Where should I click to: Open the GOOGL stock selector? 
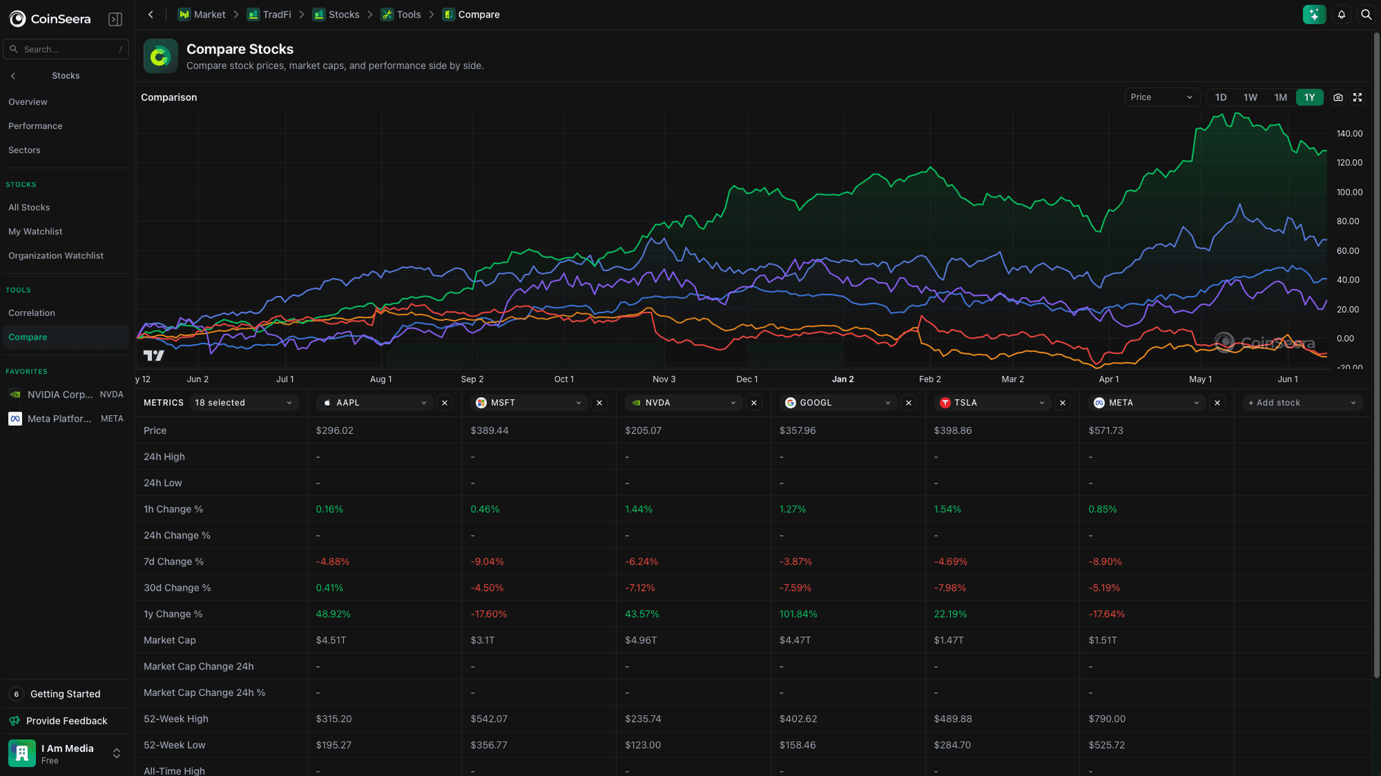coord(839,403)
